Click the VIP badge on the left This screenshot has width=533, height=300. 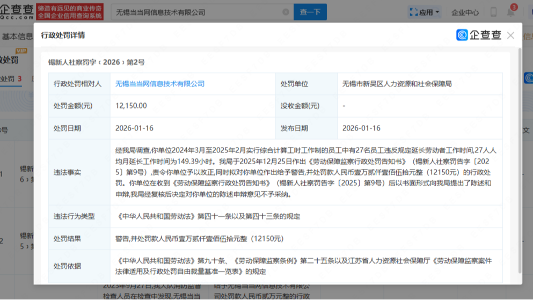(21, 51)
